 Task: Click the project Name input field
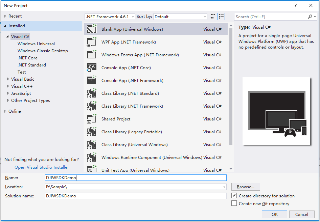(x=136, y=178)
